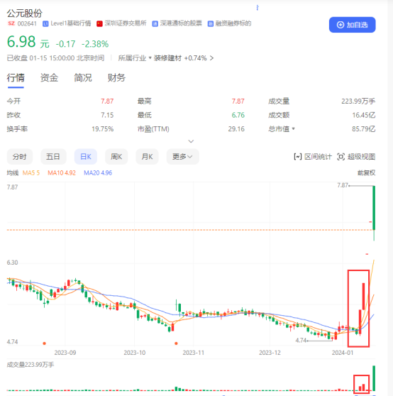The image size is (393, 396).
Task: Click the 深港通标的股票 badge icon
Action: click(155, 23)
